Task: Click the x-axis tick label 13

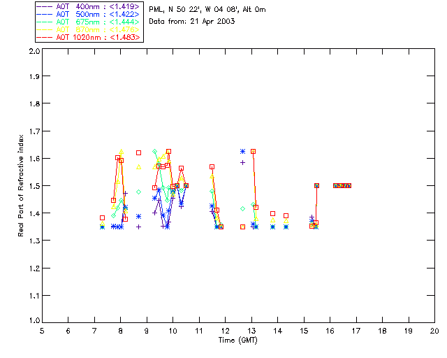Action: pyautogui.click(x=251, y=331)
